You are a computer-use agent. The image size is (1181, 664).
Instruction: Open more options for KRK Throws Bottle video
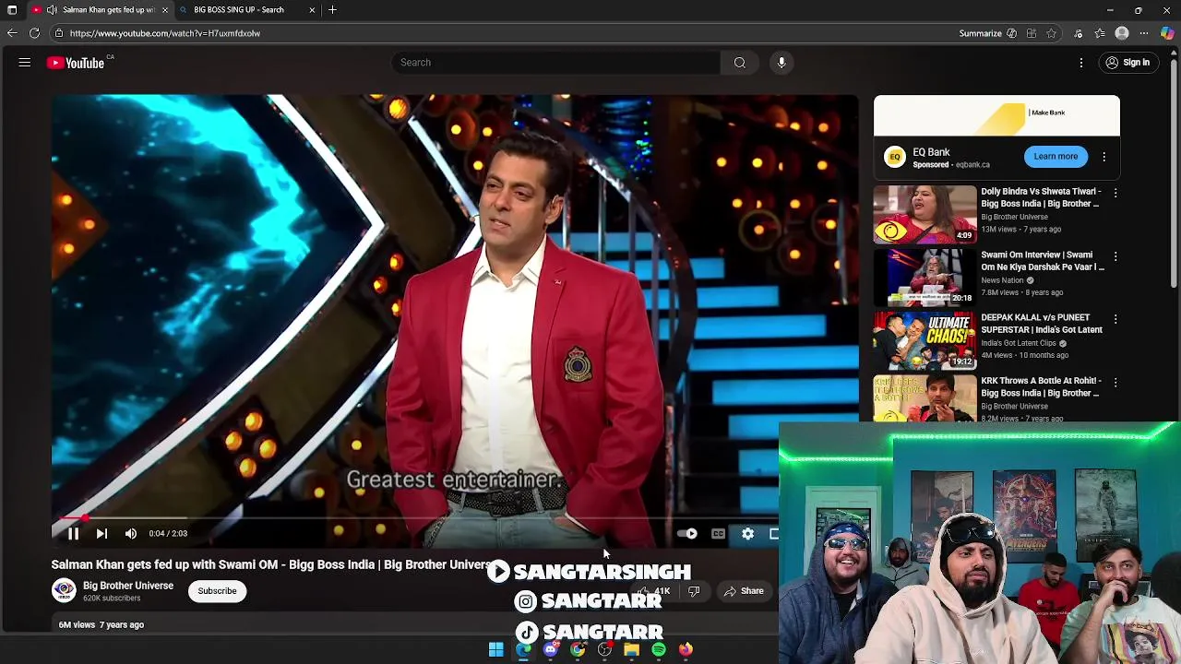1115,382
